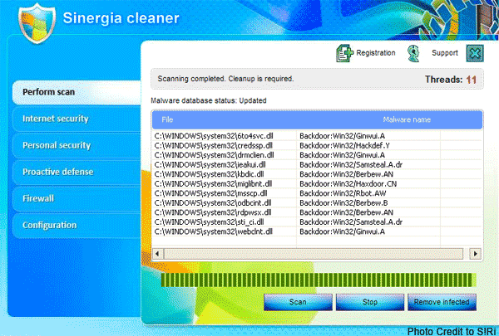
Task: Open Support link text
Action: click(x=445, y=53)
